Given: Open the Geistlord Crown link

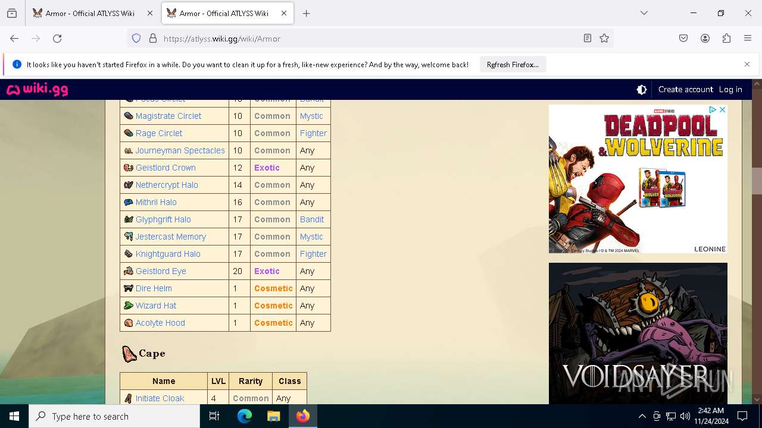Looking at the screenshot, I should [x=165, y=168].
